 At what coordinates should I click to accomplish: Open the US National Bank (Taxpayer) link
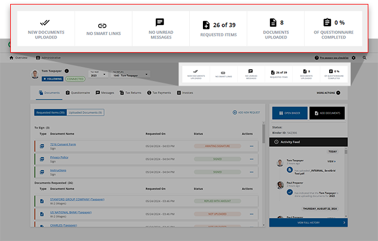[70, 213]
